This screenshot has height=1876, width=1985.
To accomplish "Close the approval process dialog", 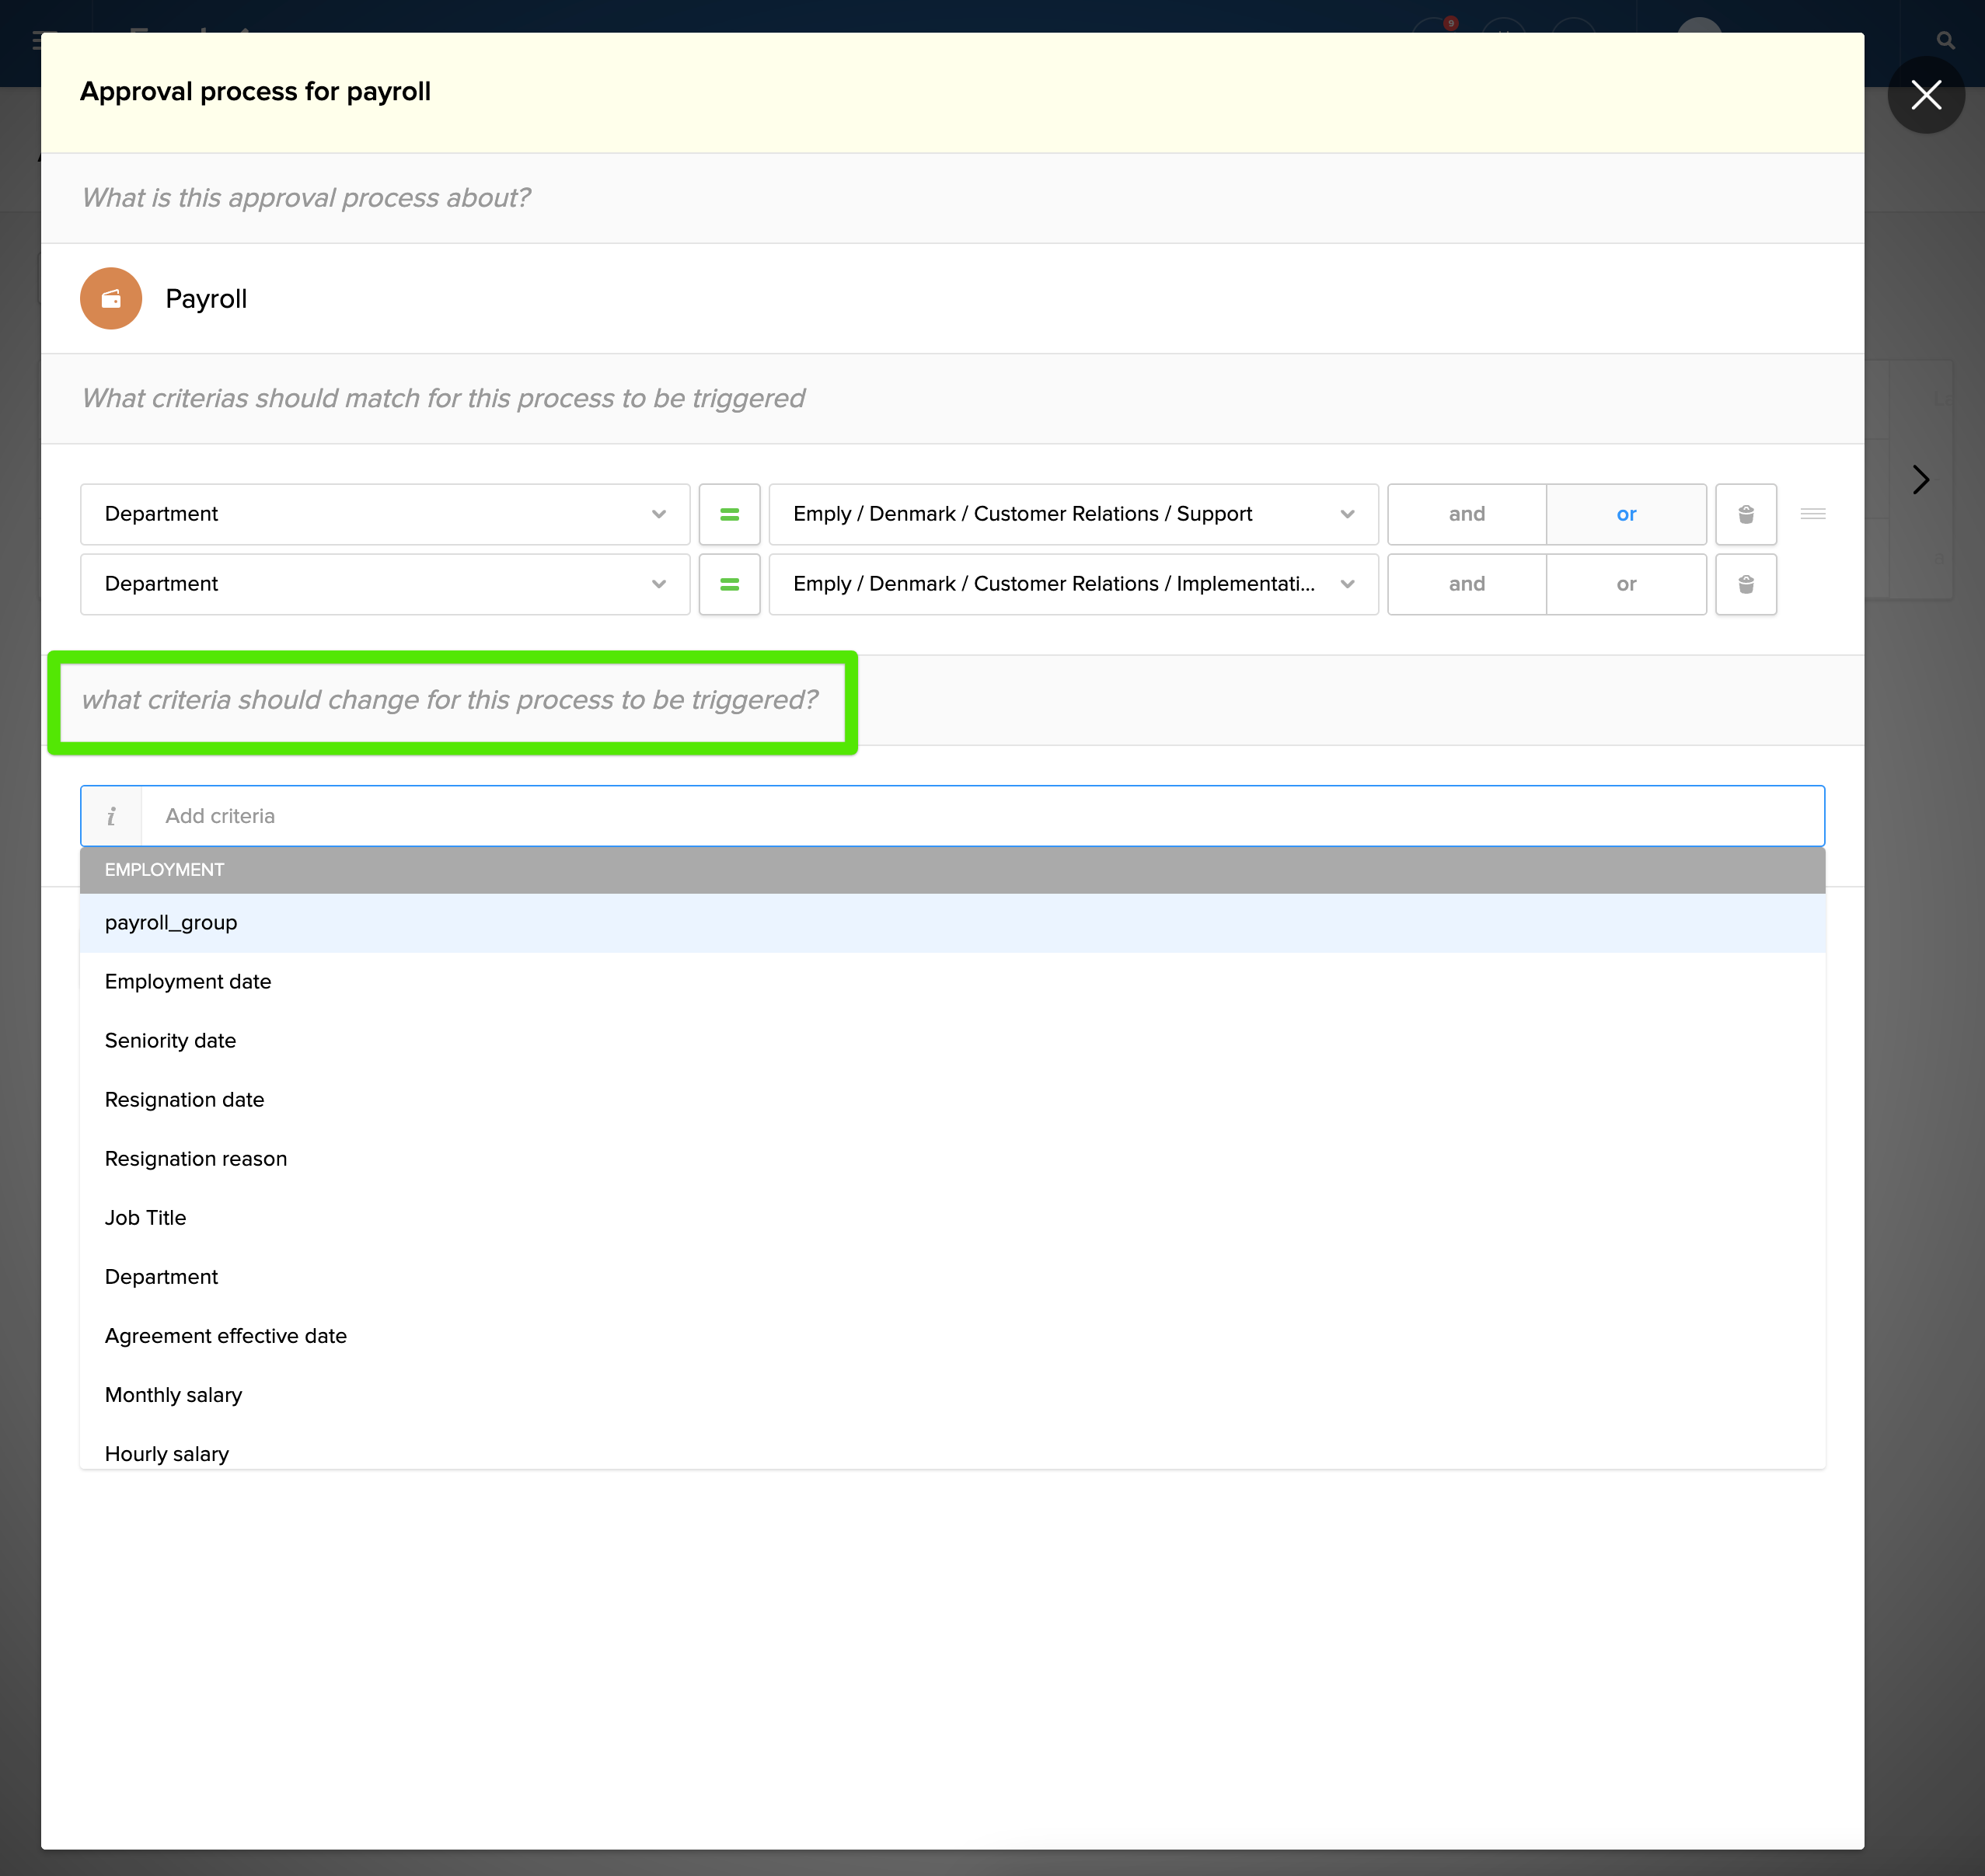I will click(1925, 95).
